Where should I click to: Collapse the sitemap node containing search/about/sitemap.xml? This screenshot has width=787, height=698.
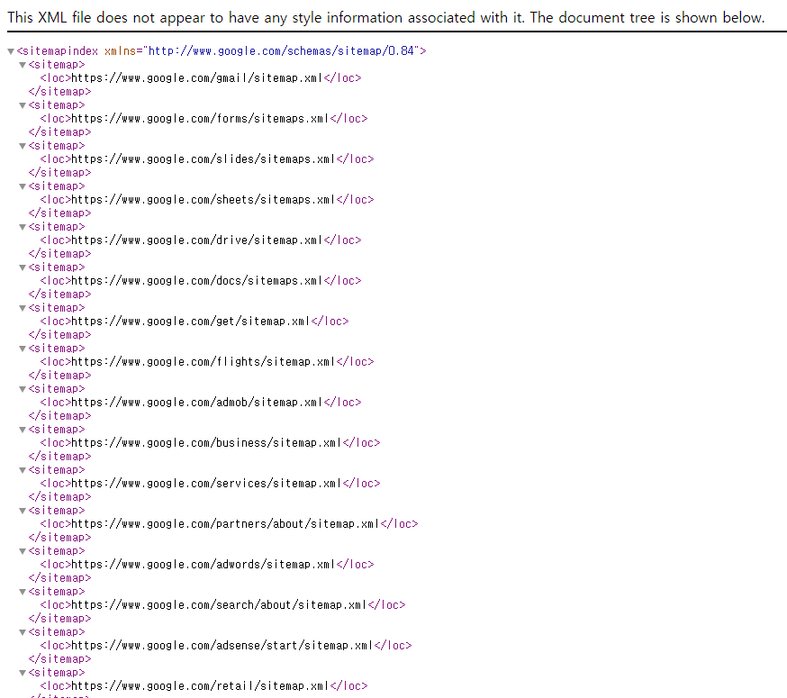click(23, 592)
